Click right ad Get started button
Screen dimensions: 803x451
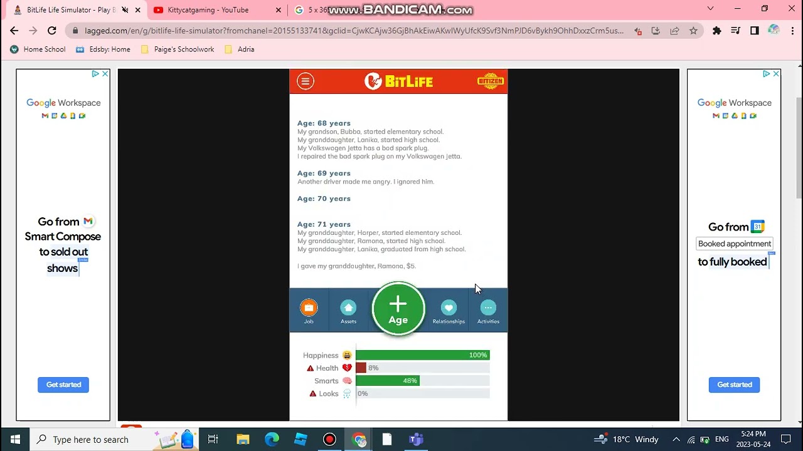click(735, 385)
